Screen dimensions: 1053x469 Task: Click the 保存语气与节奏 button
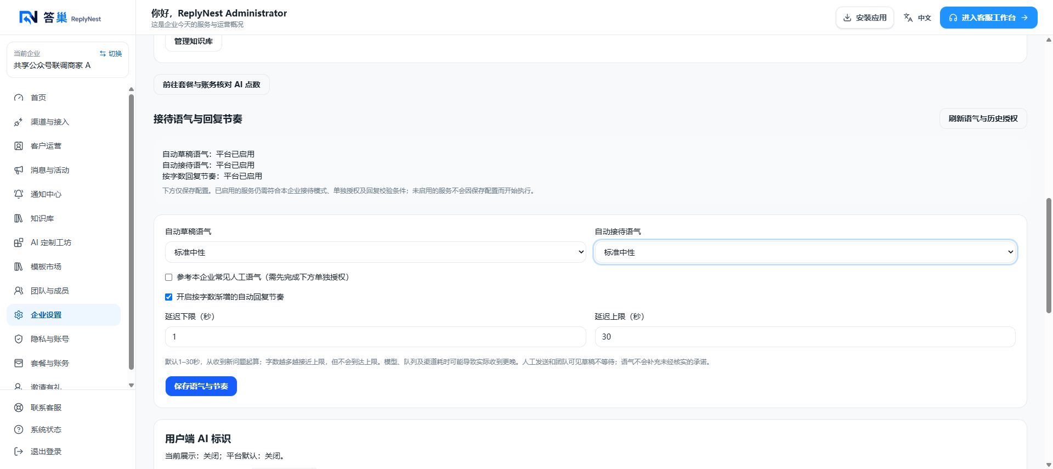click(x=201, y=386)
